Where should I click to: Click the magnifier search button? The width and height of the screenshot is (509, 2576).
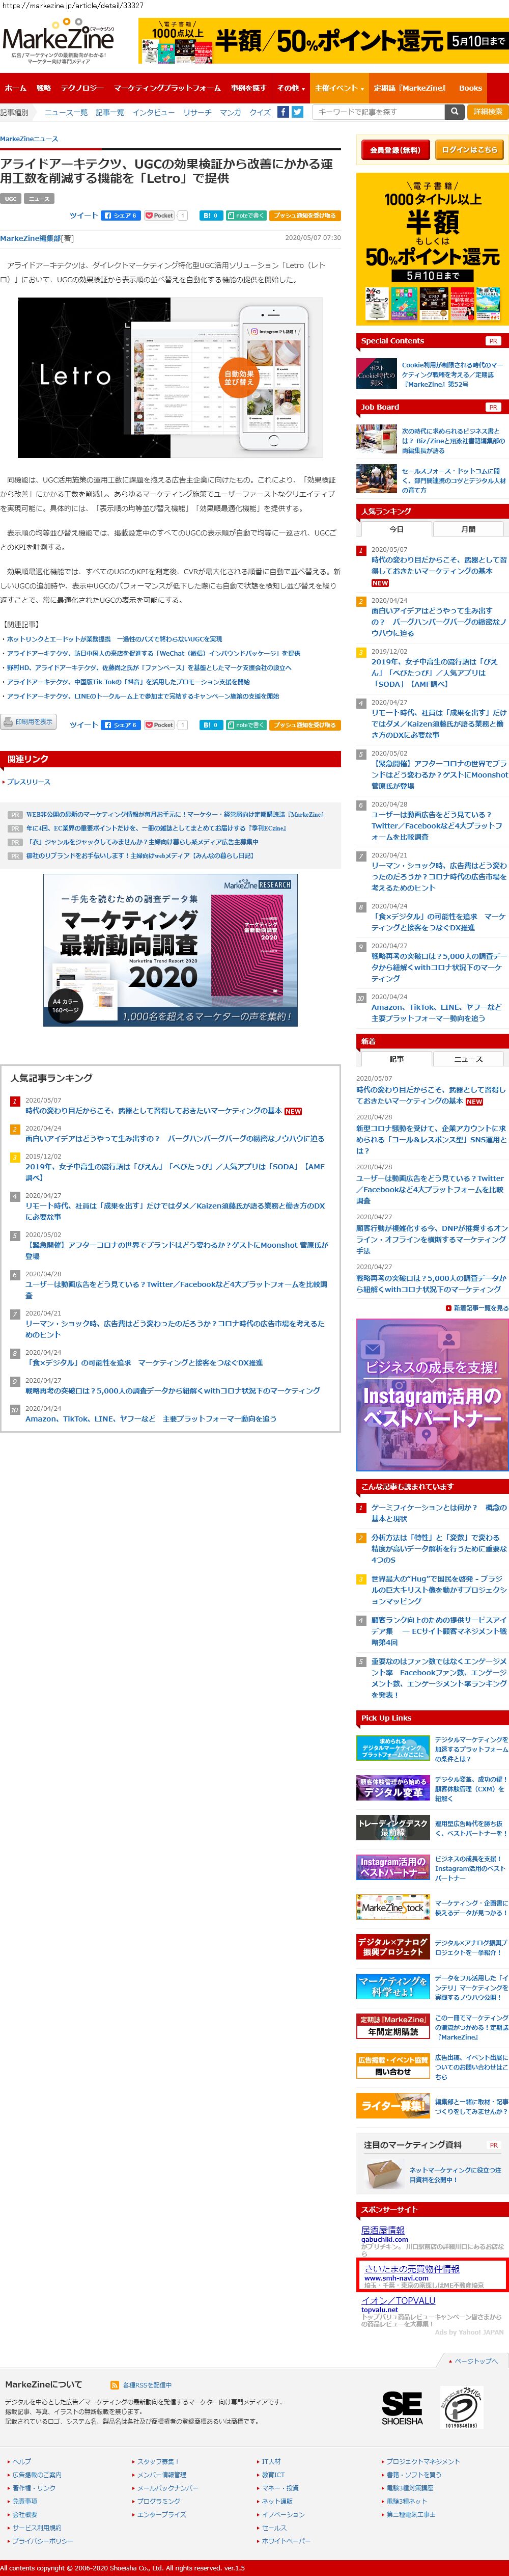coord(456,112)
